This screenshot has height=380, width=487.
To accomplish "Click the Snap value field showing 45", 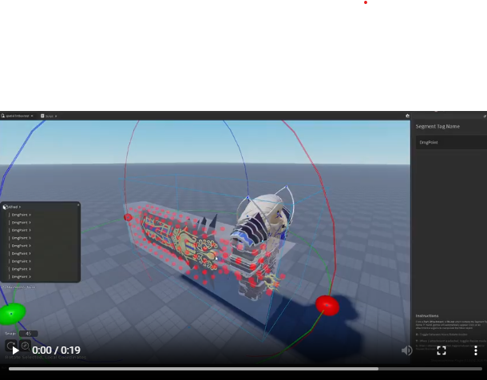I will [28, 334].
